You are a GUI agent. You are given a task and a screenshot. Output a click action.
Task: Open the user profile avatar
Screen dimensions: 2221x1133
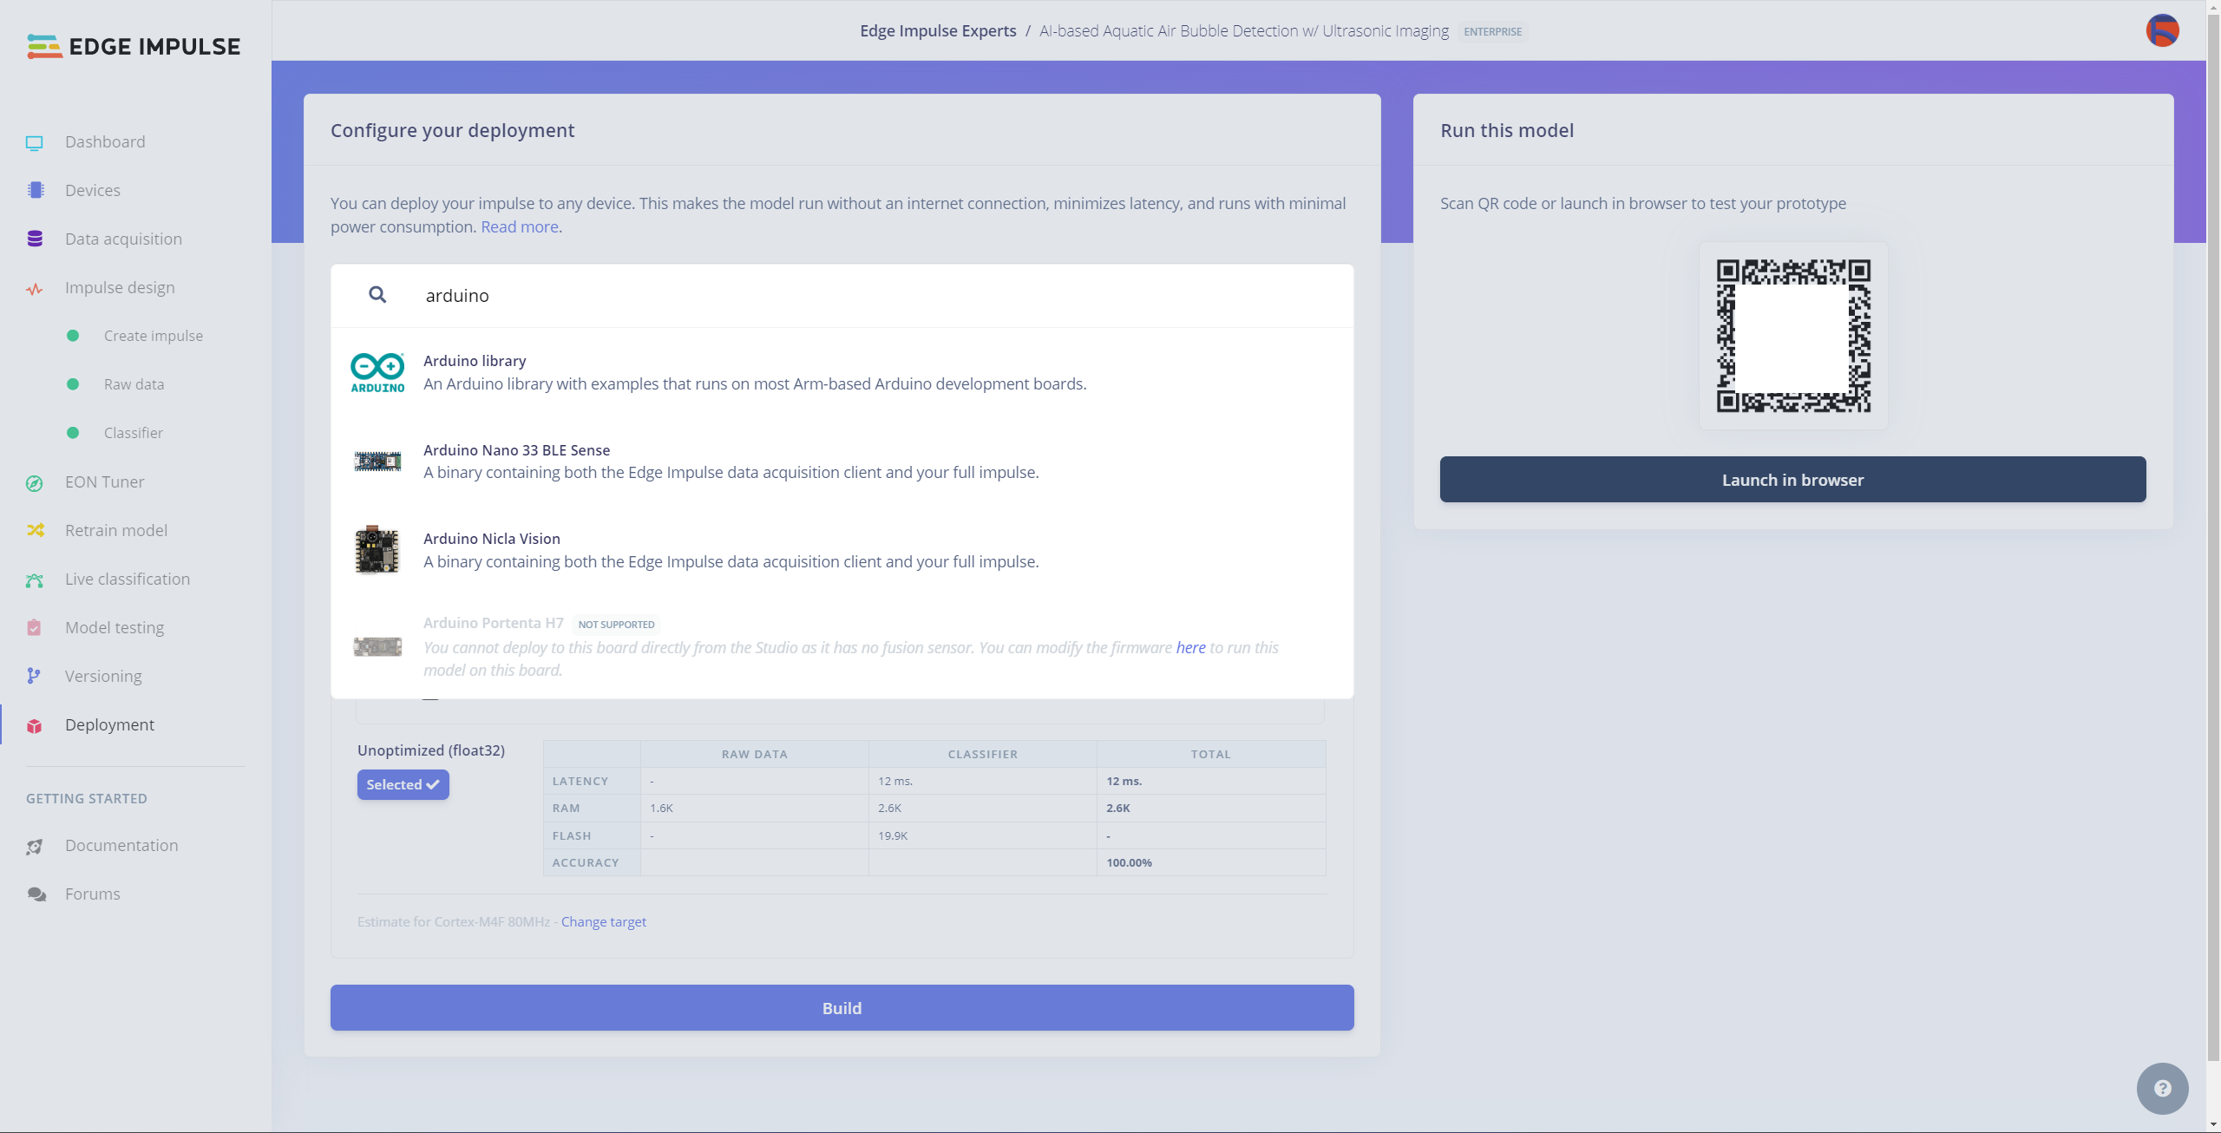pos(2162,31)
